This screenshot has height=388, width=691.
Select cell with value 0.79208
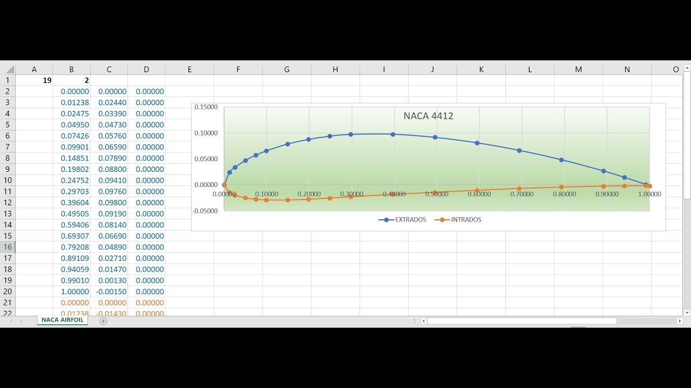pos(71,247)
